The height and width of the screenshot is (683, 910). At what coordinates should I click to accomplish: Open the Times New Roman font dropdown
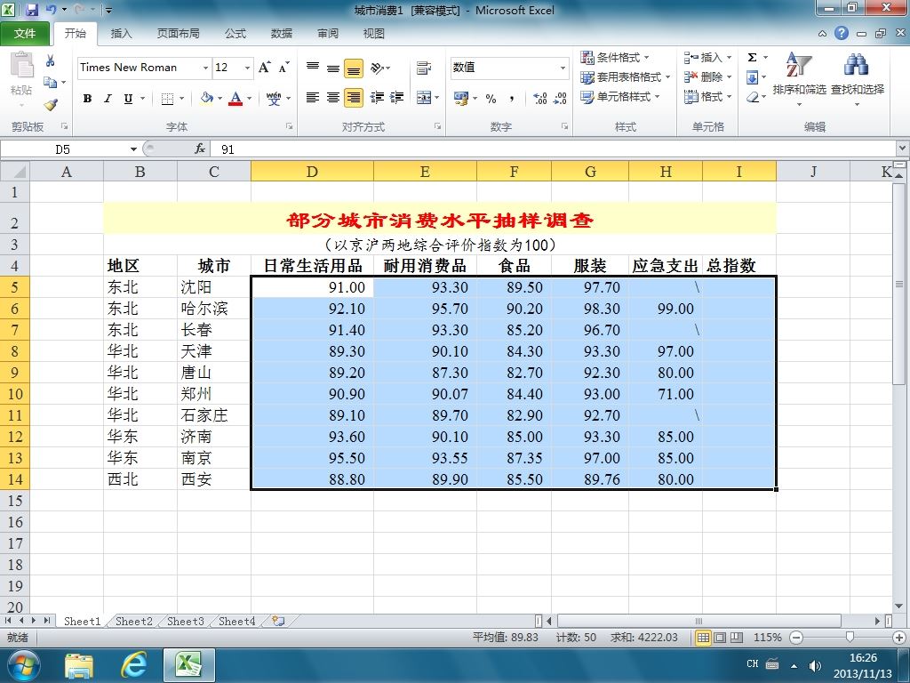(205, 68)
